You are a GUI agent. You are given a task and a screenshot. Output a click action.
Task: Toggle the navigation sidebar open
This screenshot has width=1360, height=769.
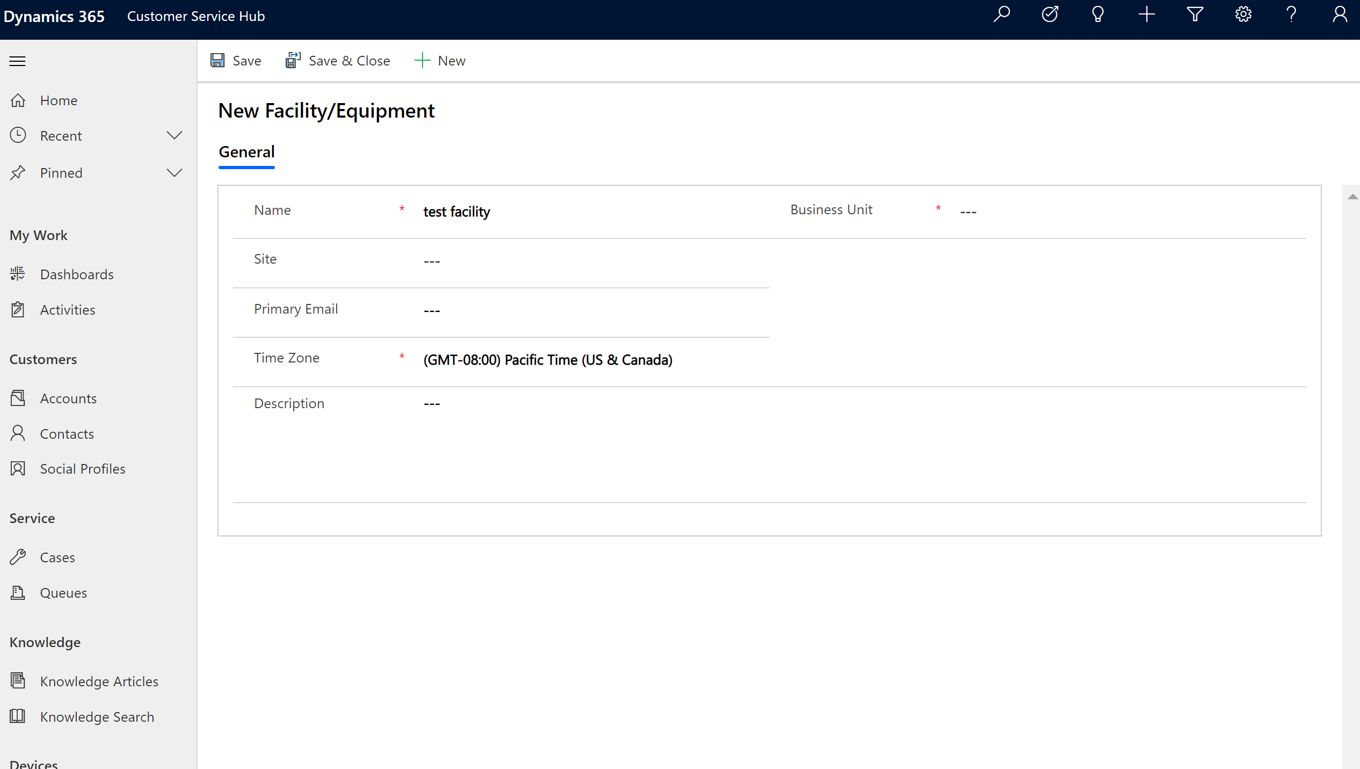point(17,61)
